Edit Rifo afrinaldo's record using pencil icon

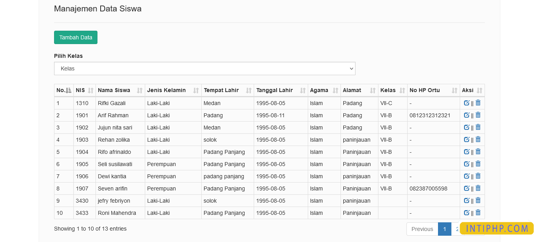click(x=467, y=151)
